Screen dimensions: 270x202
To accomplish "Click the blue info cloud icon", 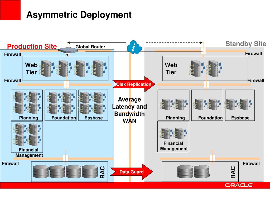I will coord(134,47).
